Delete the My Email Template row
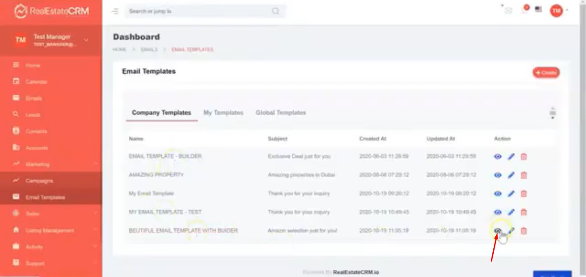The height and width of the screenshot is (277, 586). pyautogui.click(x=523, y=194)
